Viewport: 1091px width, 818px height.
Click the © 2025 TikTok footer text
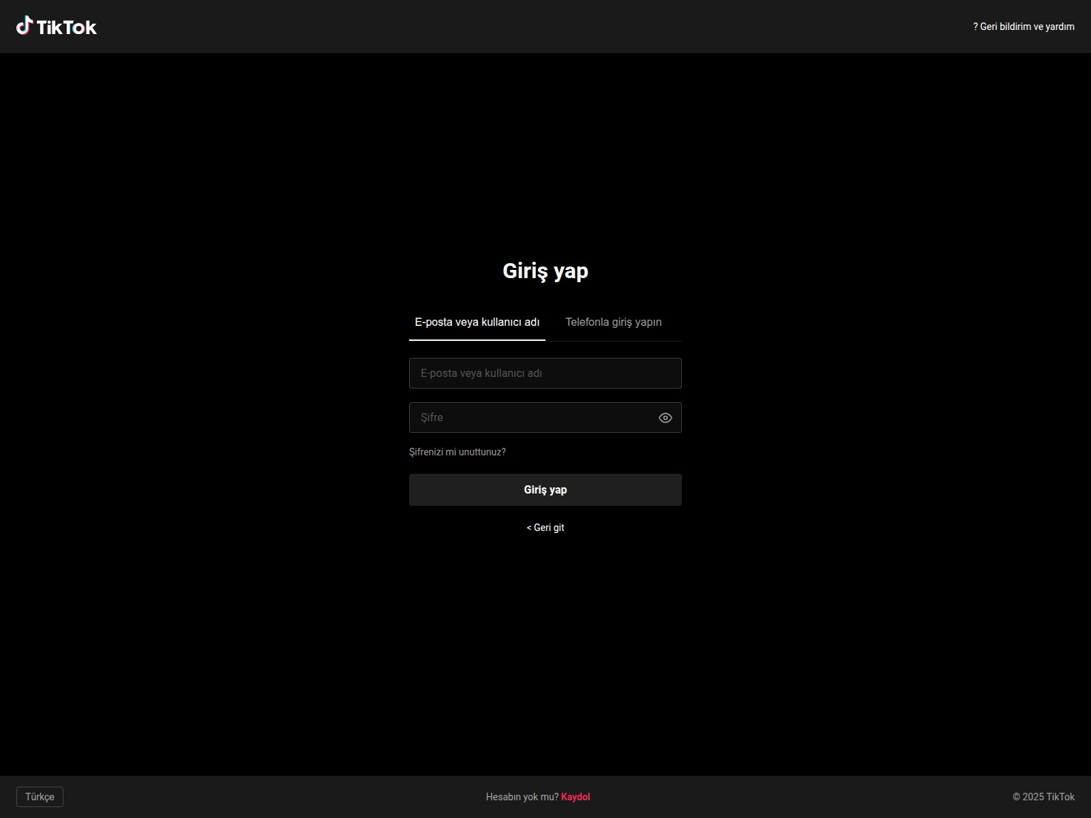pos(1043,797)
